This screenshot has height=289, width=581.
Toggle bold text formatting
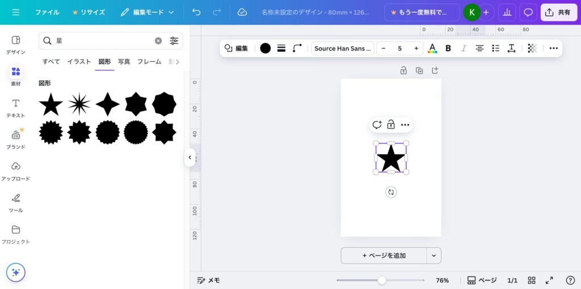(448, 48)
